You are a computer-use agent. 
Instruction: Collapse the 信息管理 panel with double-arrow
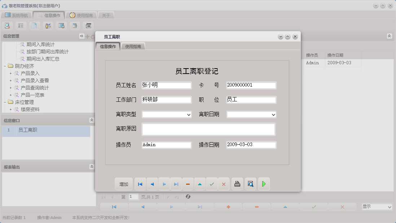(x=82, y=36)
